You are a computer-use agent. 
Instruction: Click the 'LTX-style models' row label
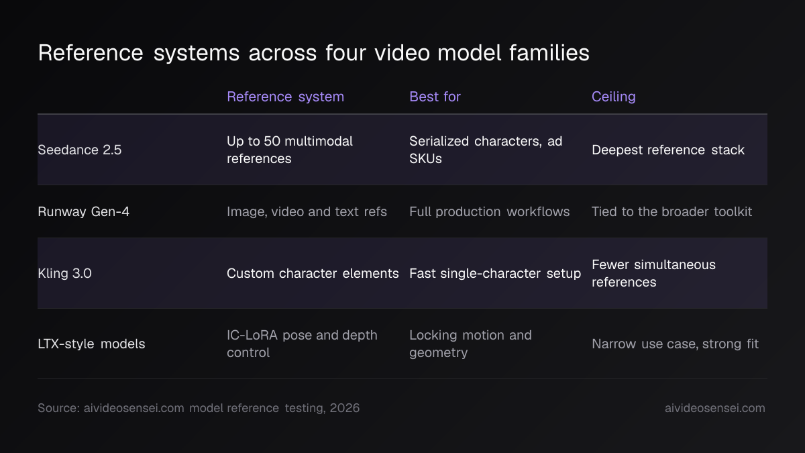click(x=92, y=344)
